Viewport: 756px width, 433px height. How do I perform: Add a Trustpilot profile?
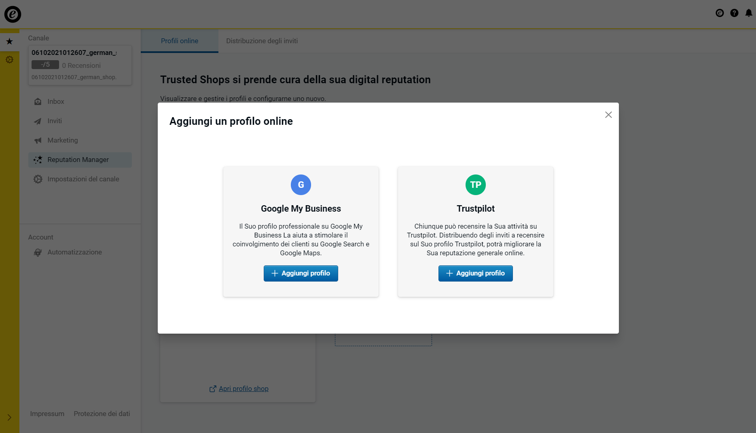[x=475, y=273]
